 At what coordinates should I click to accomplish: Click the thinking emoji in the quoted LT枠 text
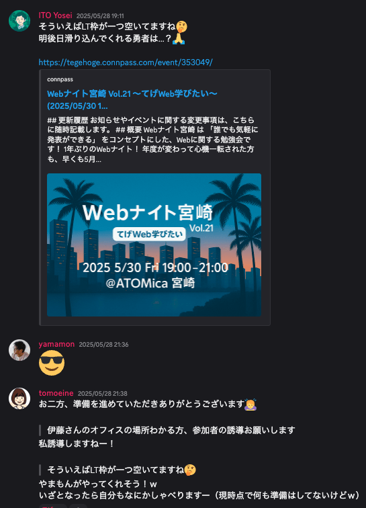(x=190, y=470)
